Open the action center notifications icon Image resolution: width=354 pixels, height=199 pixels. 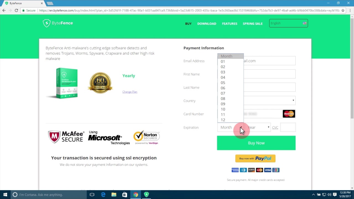click(x=335, y=195)
